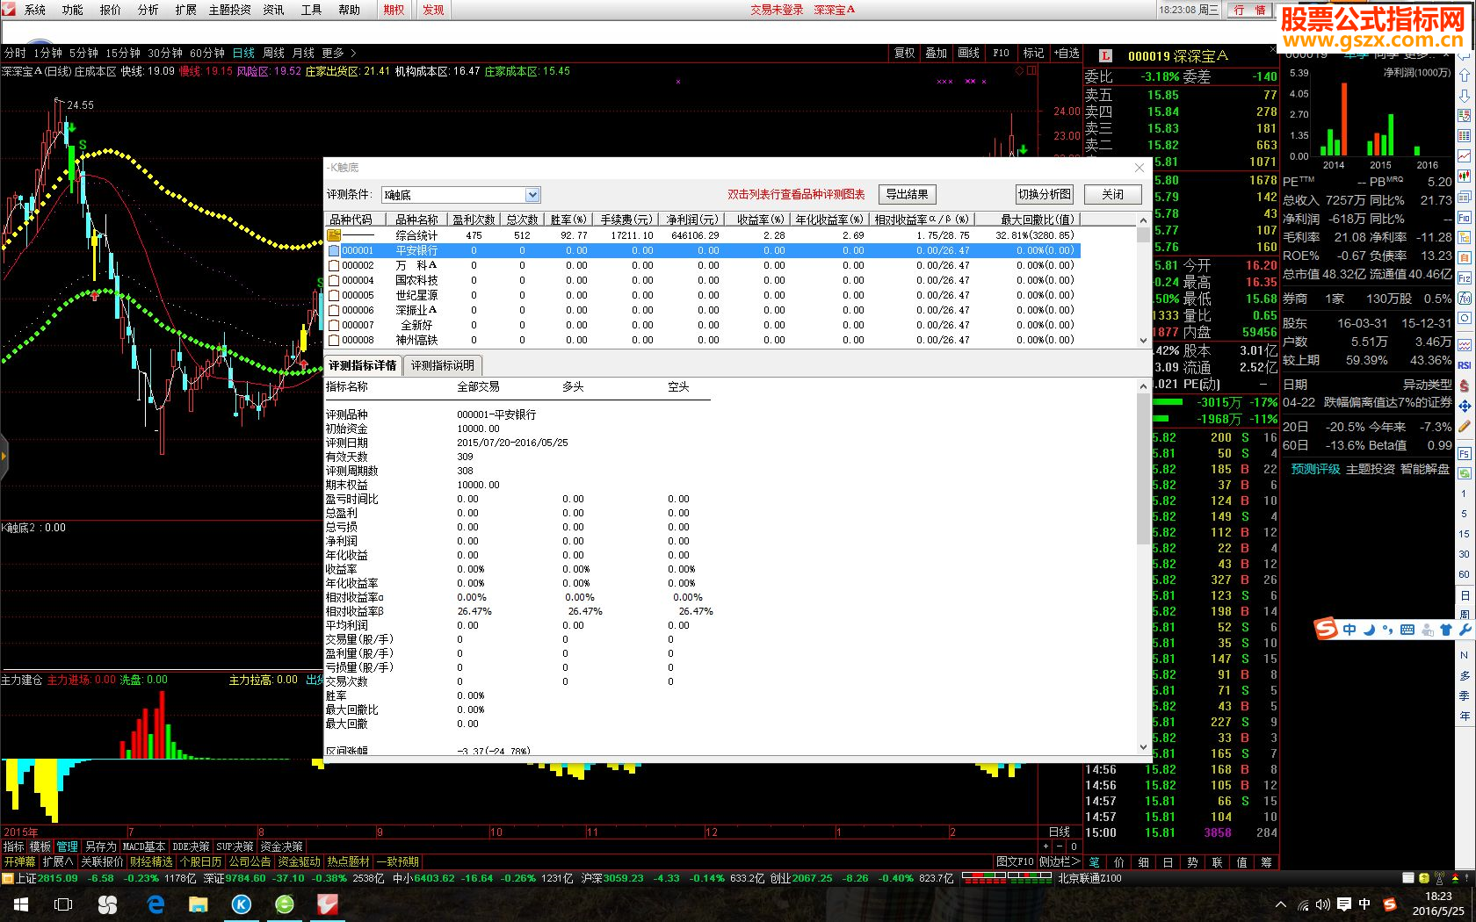Click the 行情 button at top right

click(x=1249, y=10)
